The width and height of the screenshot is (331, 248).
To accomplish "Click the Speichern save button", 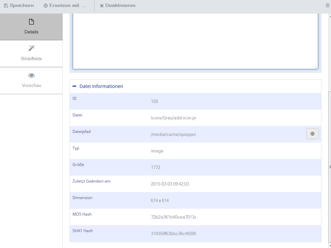I will coord(19,6).
